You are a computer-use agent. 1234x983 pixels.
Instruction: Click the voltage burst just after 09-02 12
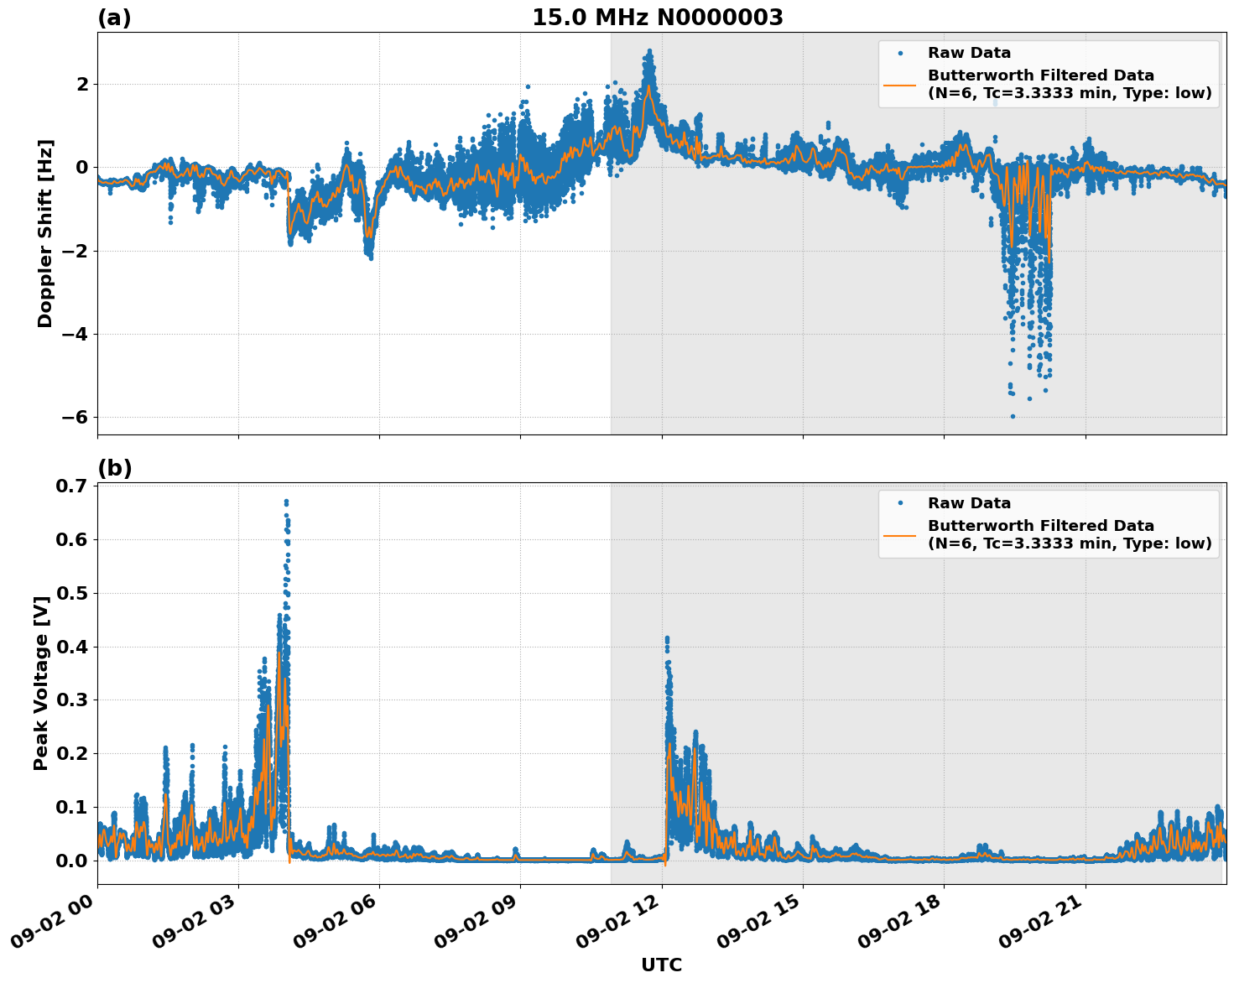667,642
